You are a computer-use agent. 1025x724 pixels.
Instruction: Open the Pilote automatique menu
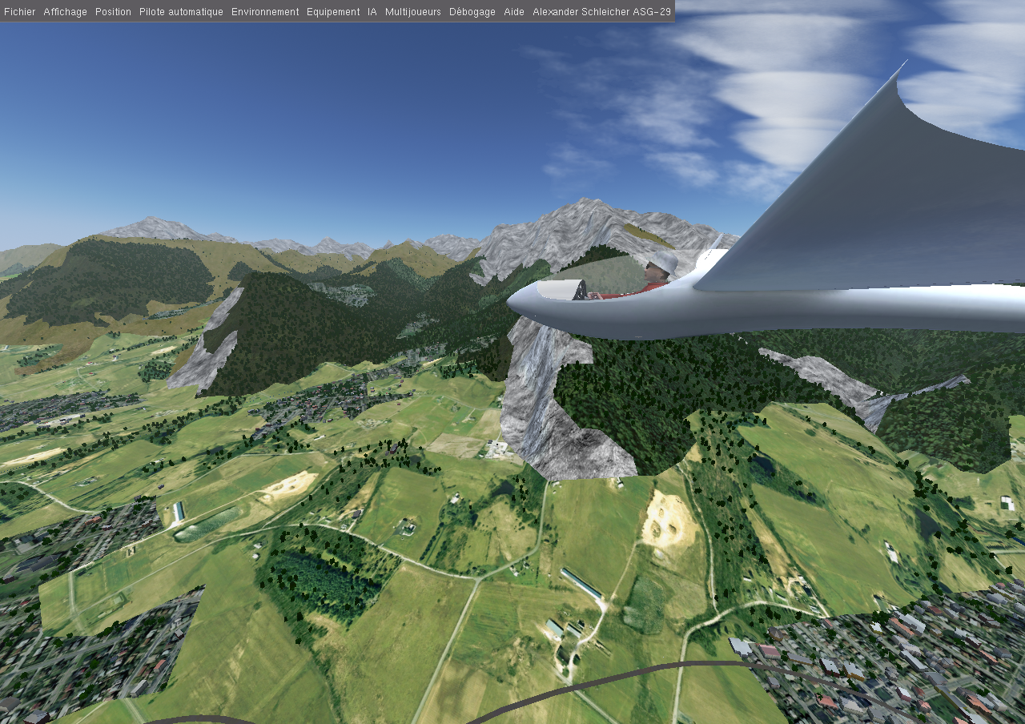point(181,12)
